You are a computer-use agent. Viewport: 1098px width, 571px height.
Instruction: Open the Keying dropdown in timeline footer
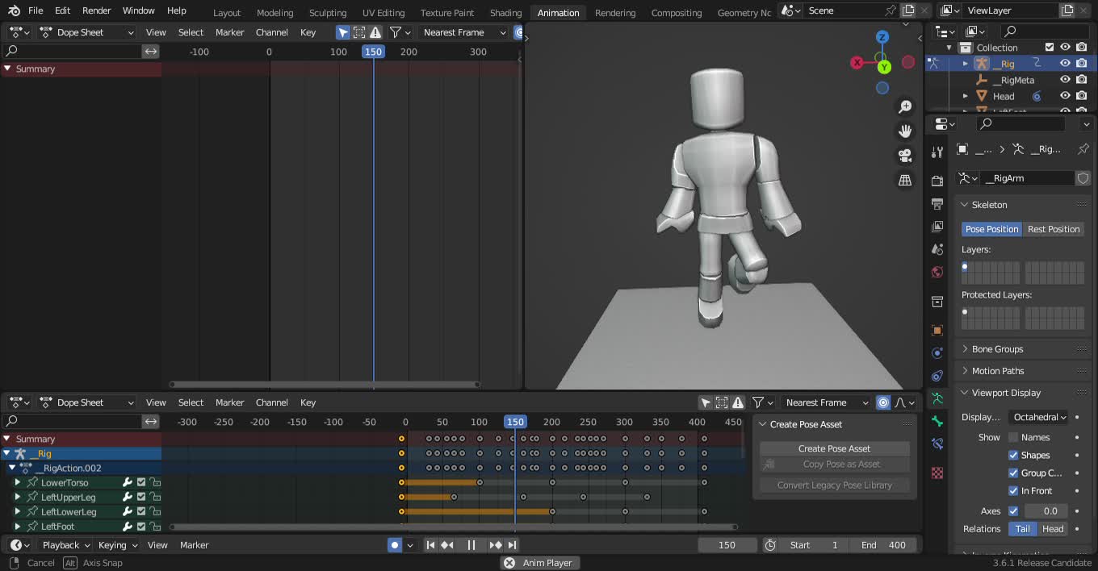[x=118, y=545]
